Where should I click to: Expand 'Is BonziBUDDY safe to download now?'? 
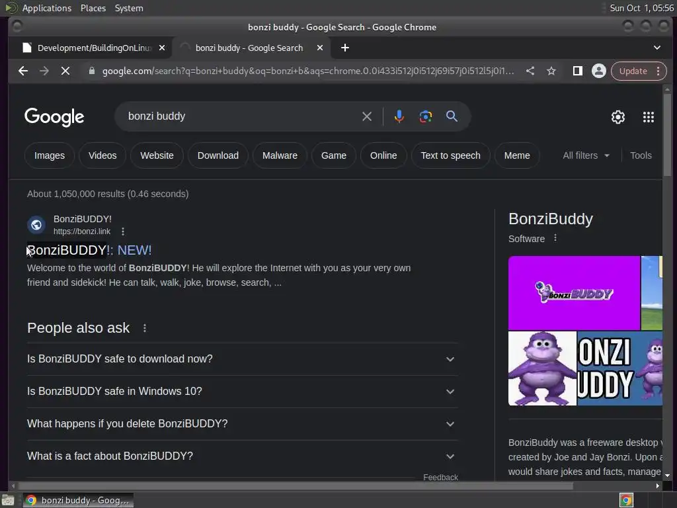pyautogui.click(x=243, y=359)
